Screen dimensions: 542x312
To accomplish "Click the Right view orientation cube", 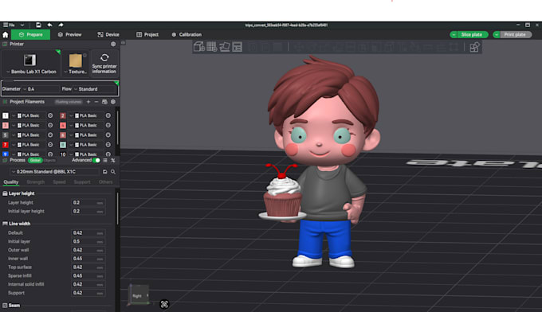I will [139, 295].
